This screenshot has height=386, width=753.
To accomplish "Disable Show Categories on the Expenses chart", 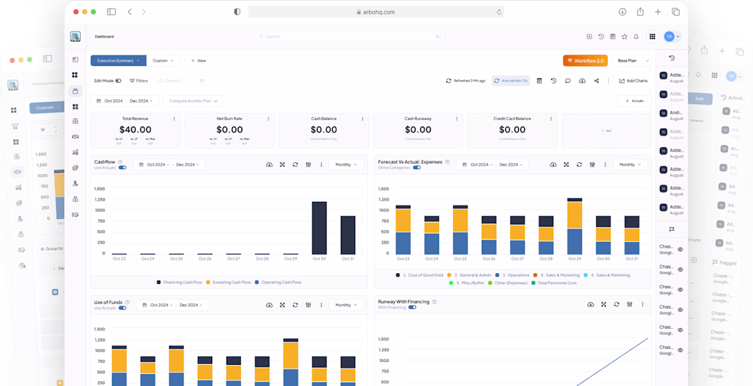I will (416, 168).
